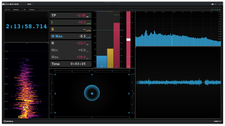Screen dimensions: 225x126
Task: Reset the loudness Time counter field
Action: 71,64
